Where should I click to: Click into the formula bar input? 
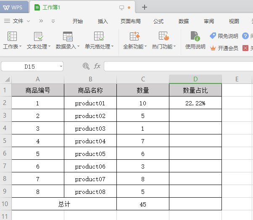(x=179, y=66)
